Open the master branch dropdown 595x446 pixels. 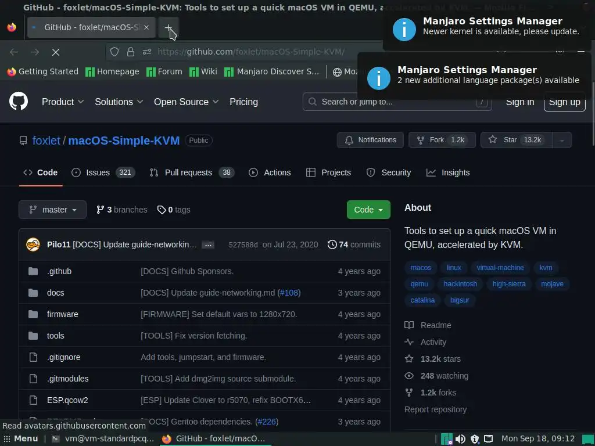click(52, 210)
